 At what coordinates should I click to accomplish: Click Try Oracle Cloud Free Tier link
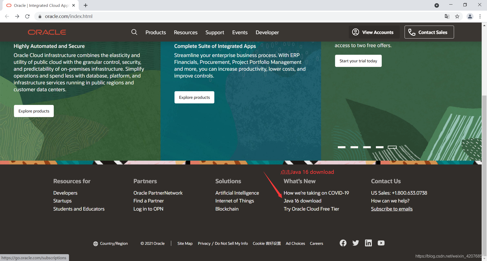pyautogui.click(x=311, y=209)
